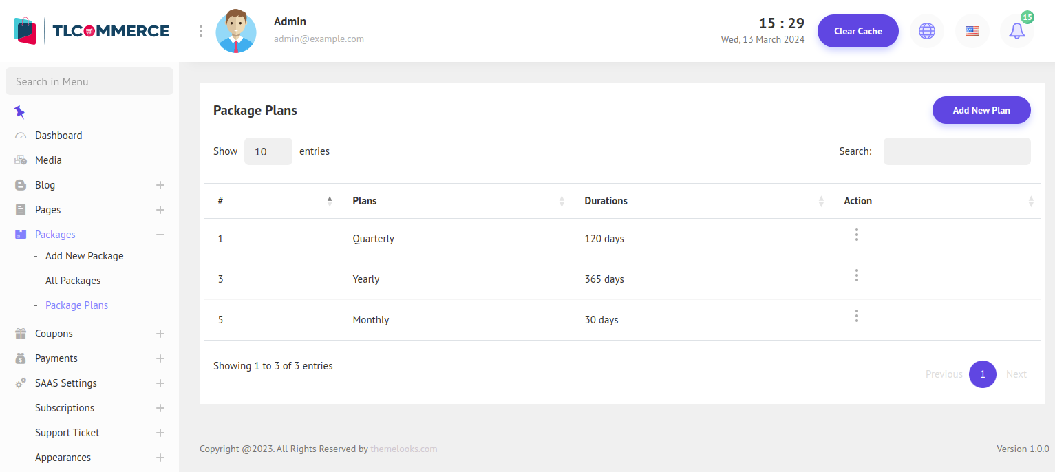Click the notification bell icon

[x=1016, y=31]
